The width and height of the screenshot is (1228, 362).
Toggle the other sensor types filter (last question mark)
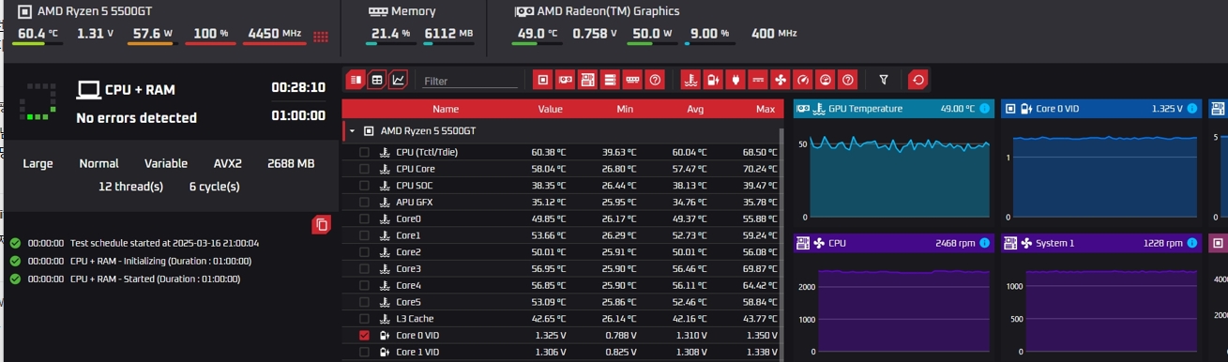point(848,80)
